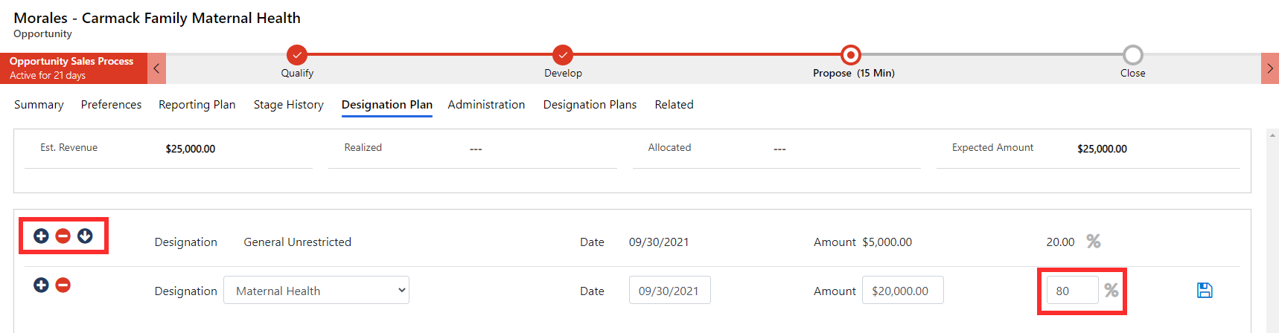Click the percent icon on General Unrestricted row
The width and height of the screenshot is (1279, 333).
1094,241
